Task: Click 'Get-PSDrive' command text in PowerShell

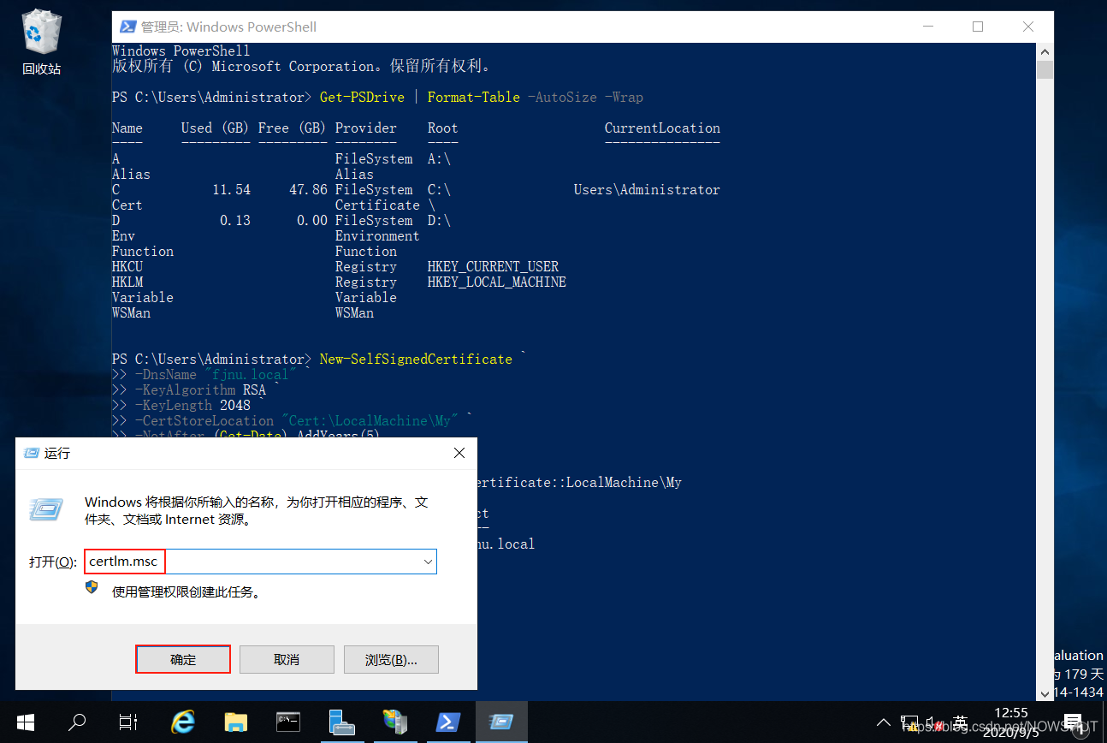Action: tap(362, 97)
